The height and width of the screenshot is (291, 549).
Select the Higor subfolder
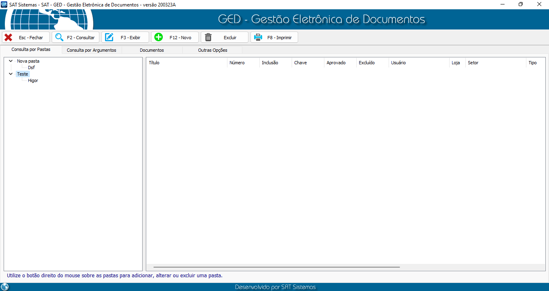click(33, 80)
